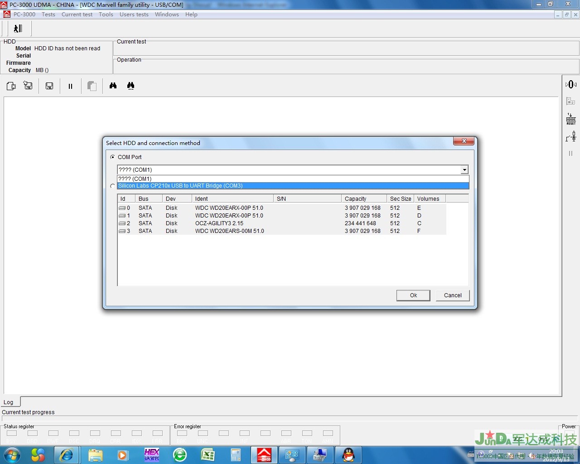Click the grayed board map icon in right sidebar

pos(571,101)
